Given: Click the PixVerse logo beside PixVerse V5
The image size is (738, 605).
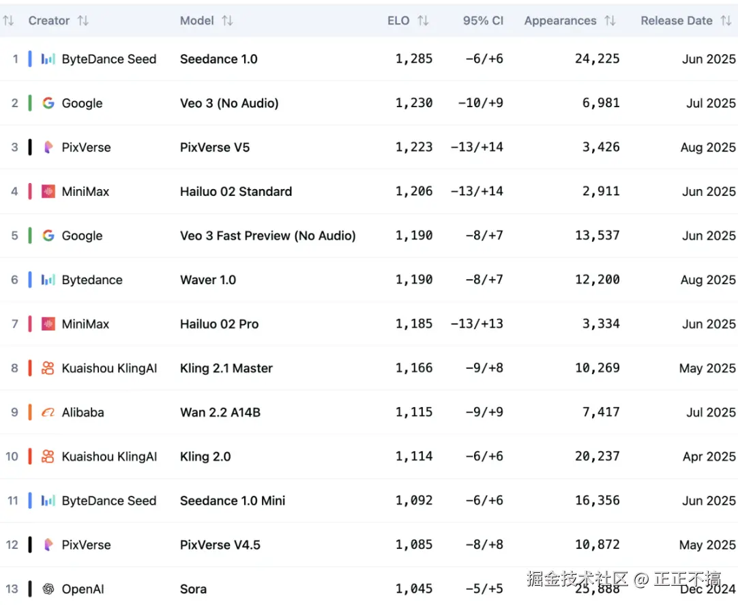Looking at the screenshot, I should (48, 147).
